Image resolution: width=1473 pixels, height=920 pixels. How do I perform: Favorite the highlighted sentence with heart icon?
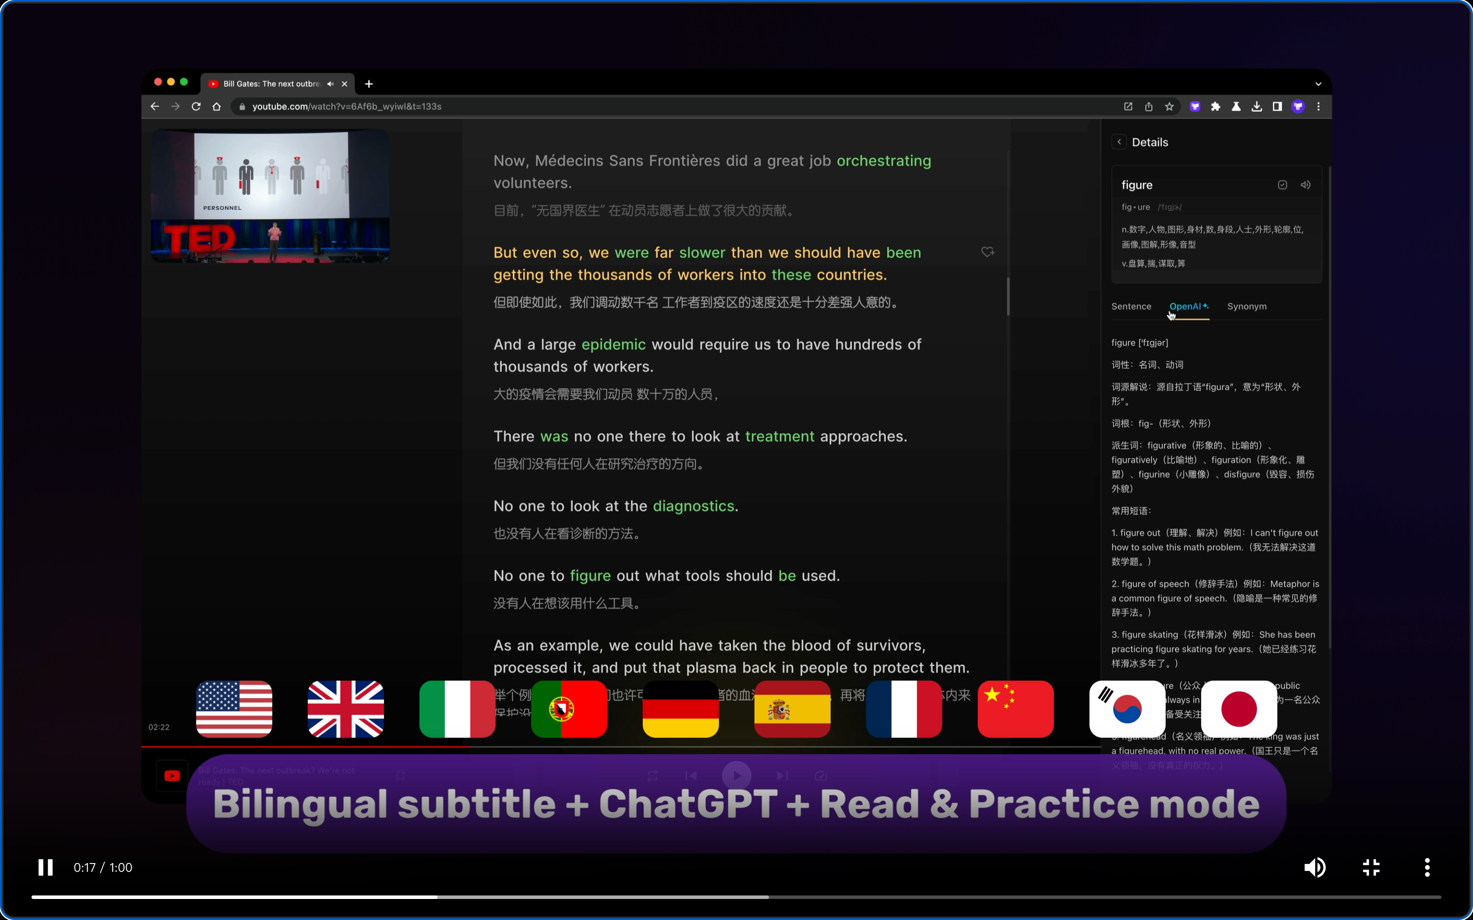(x=987, y=252)
